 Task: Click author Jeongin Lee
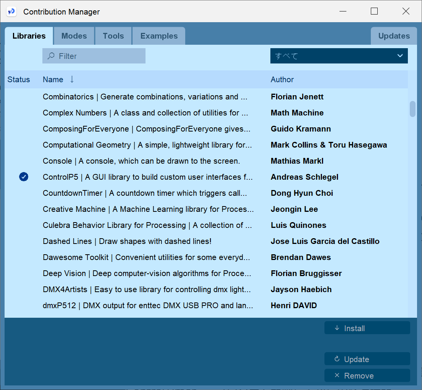point(294,209)
